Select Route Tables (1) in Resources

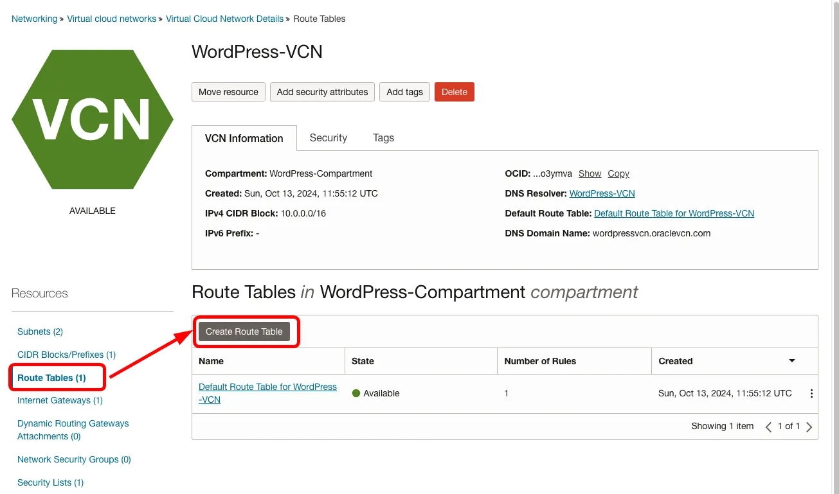pos(51,378)
